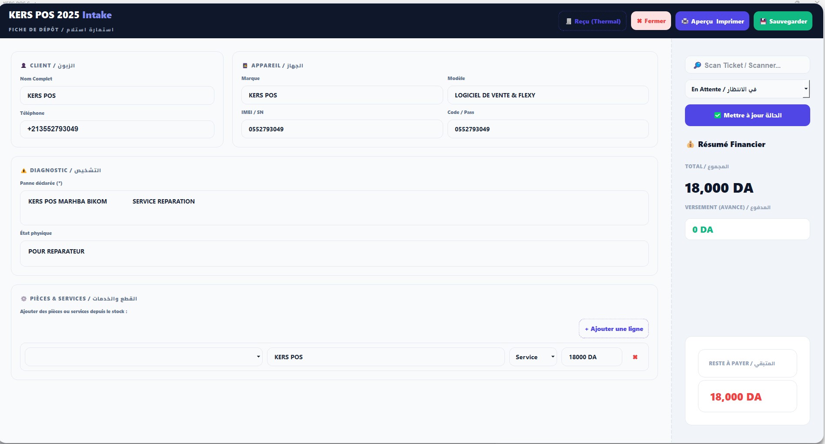Click the Fermer button

651,21
